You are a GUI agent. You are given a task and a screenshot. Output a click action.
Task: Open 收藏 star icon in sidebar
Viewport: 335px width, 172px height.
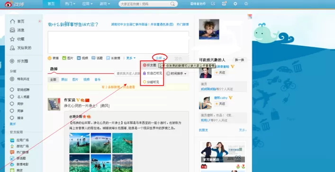[x=12, y=39]
